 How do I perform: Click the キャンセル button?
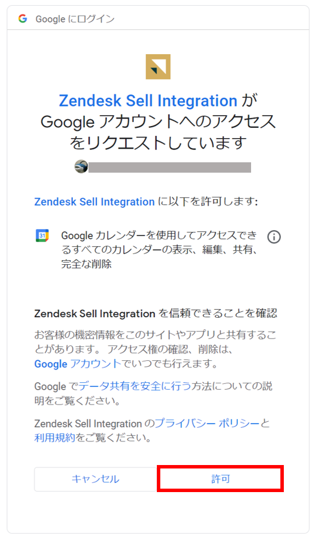point(95,479)
